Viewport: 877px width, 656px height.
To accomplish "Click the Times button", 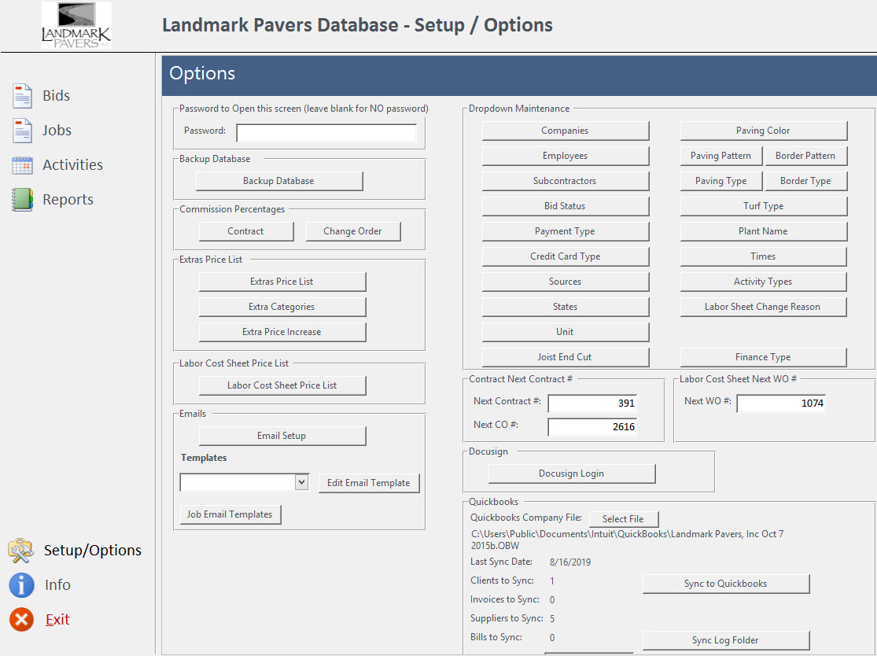I will coord(764,256).
